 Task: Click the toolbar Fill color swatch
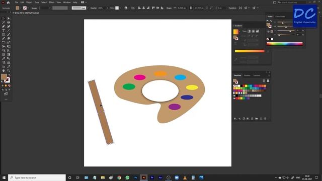(x=4, y=77)
